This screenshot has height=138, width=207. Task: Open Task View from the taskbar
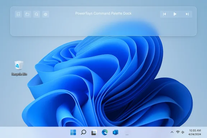tap(94, 132)
